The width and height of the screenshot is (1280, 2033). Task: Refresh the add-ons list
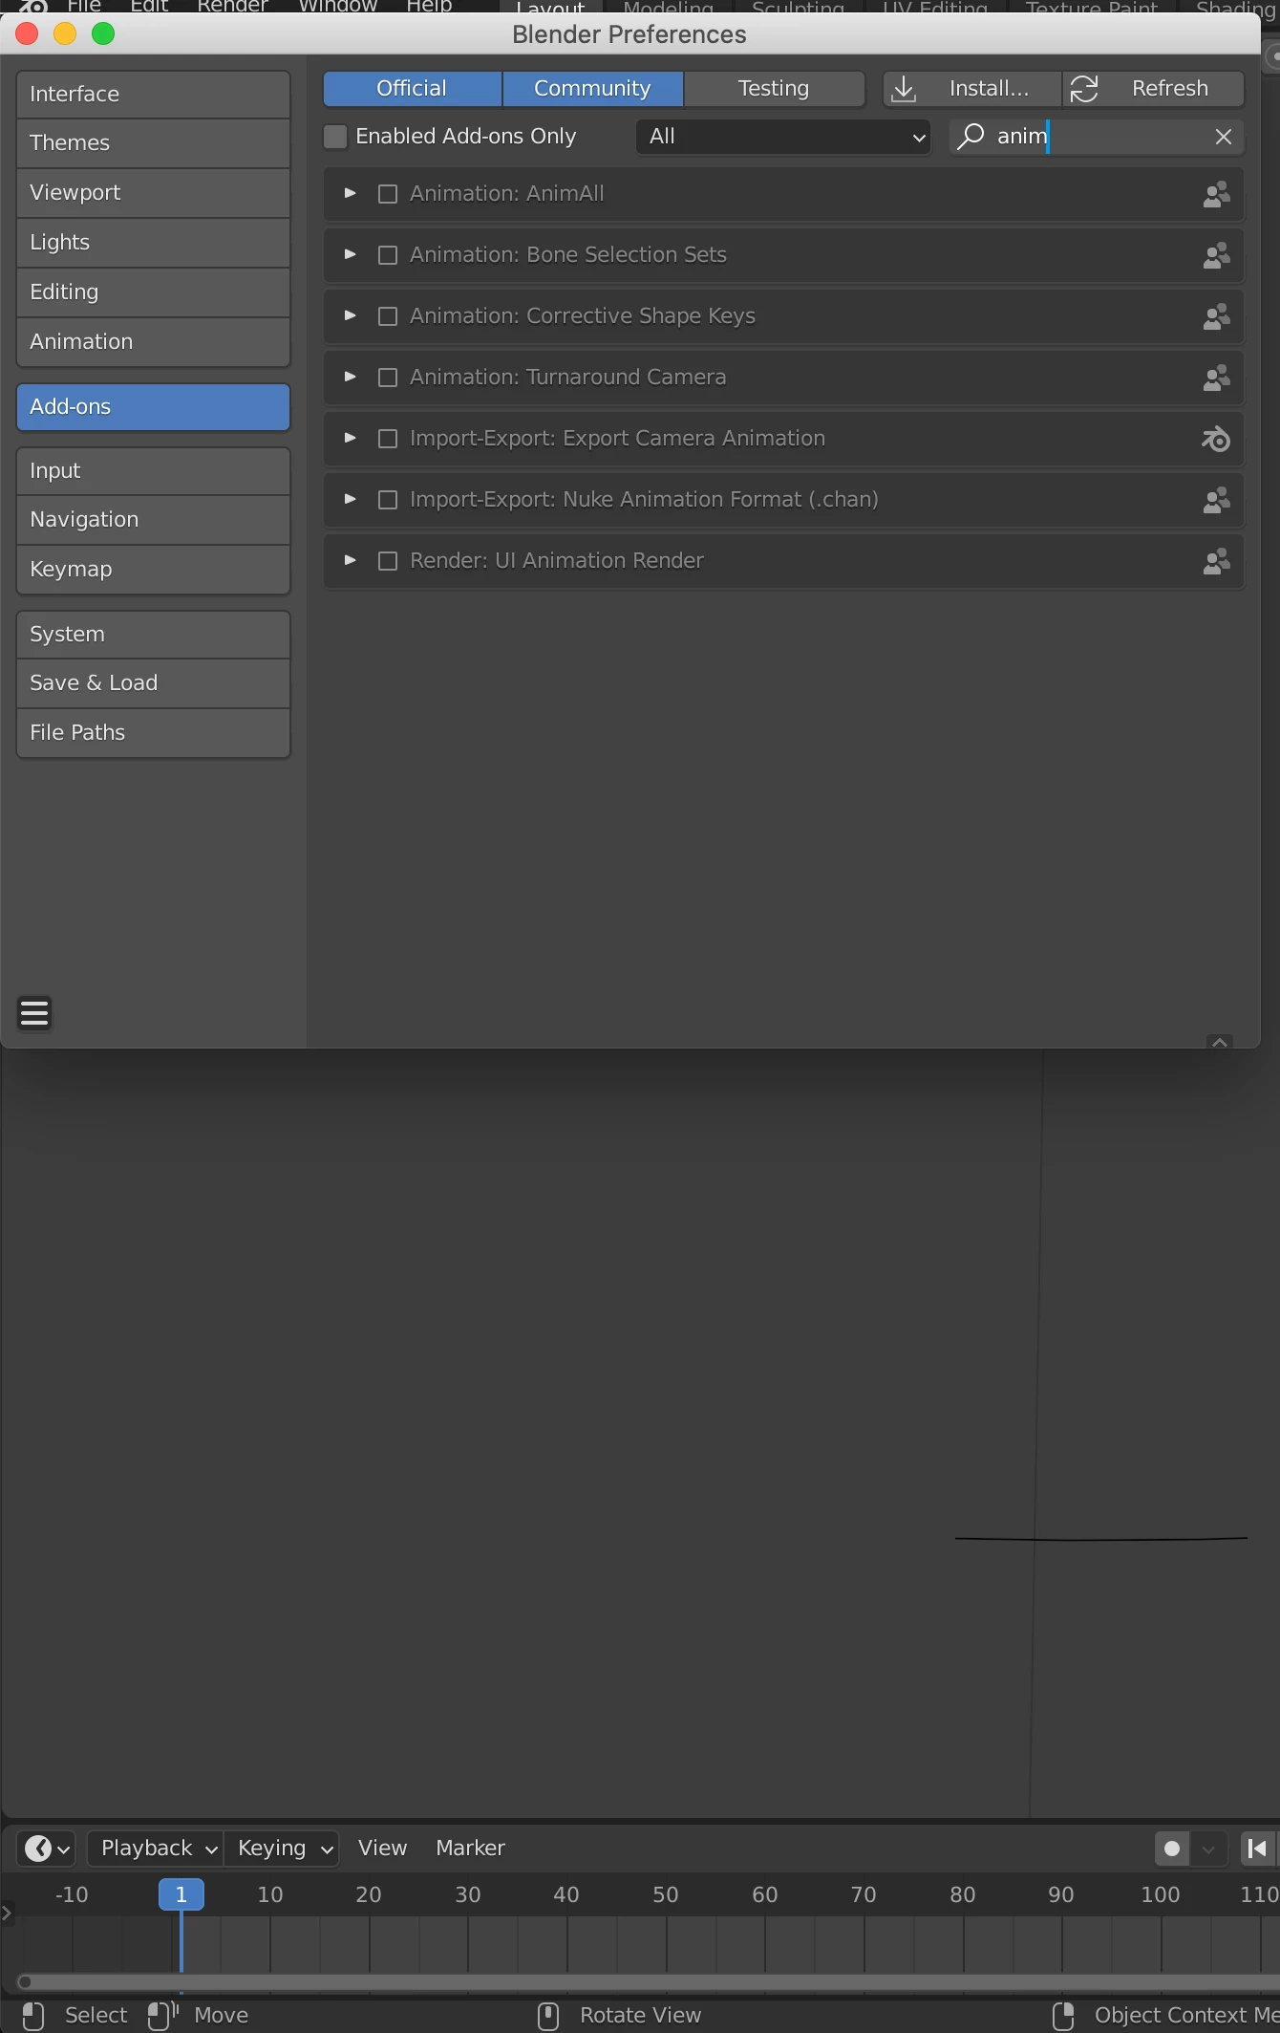click(x=1154, y=89)
